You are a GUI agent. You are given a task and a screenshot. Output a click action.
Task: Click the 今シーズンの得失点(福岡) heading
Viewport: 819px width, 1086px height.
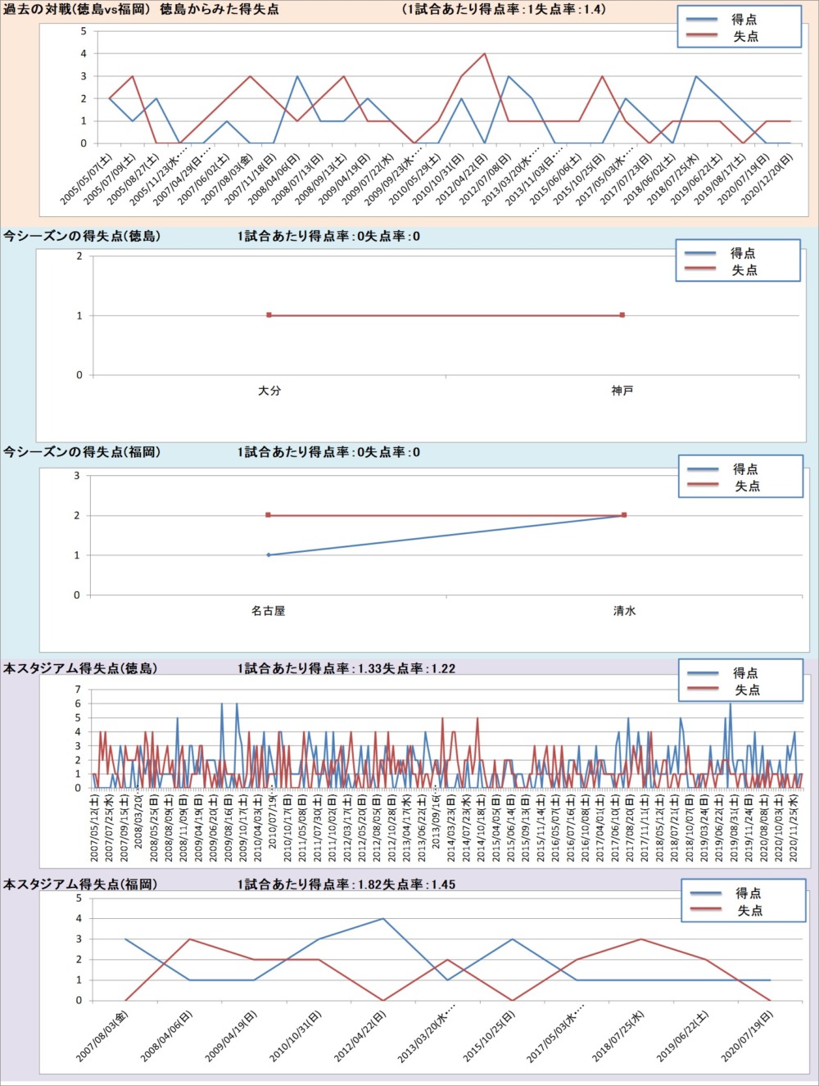pyautogui.click(x=82, y=452)
